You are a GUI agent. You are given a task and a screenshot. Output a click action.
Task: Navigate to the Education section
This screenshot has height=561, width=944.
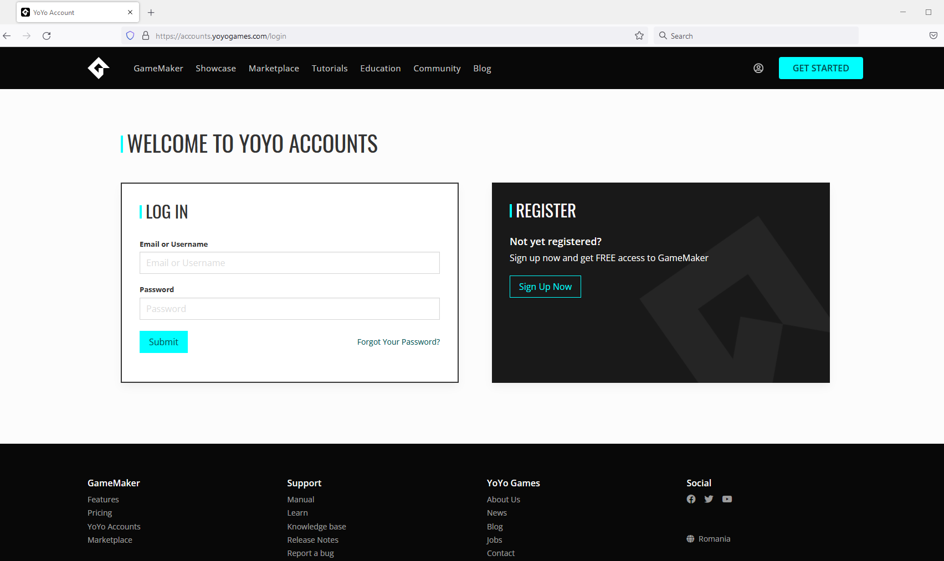(381, 68)
